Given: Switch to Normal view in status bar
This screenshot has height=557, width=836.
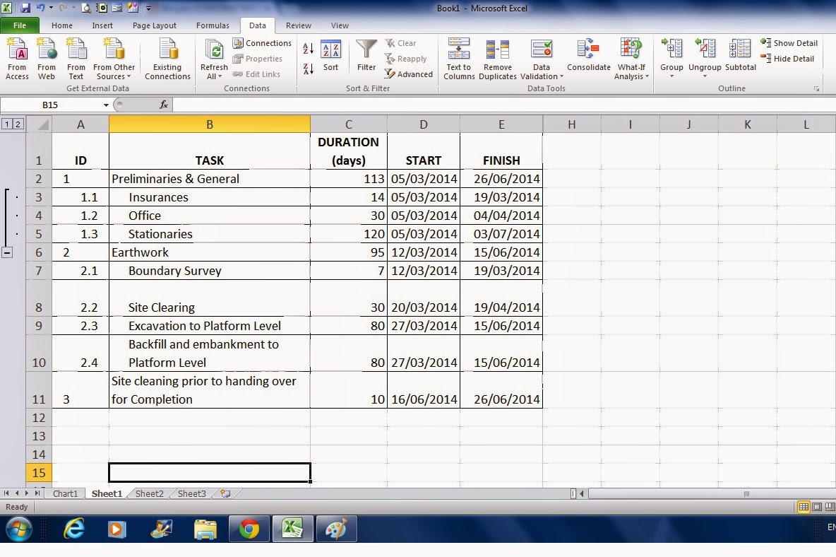Looking at the screenshot, I should click(x=804, y=507).
